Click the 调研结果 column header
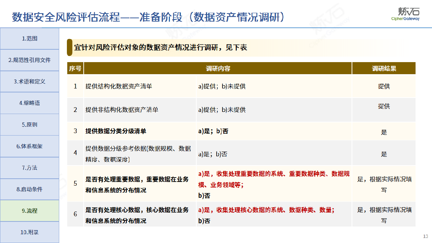432x243 pixels. click(384, 68)
